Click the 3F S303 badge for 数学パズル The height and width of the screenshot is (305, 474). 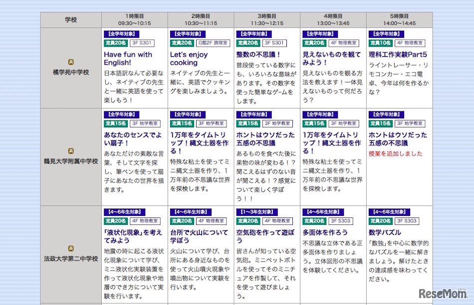(408, 221)
